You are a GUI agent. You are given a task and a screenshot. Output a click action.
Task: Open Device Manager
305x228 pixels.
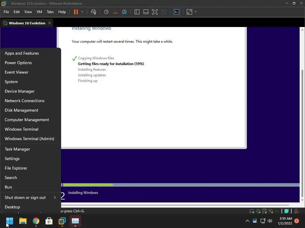31,91
